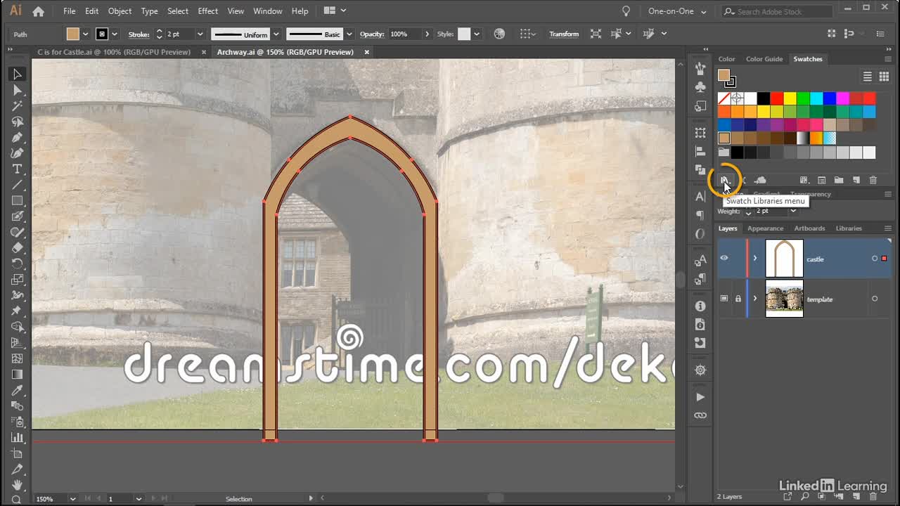Image resolution: width=900 pixels, height=506 pixels.
Task: Select the Pen tool
Action: click(x=18, y=137)
